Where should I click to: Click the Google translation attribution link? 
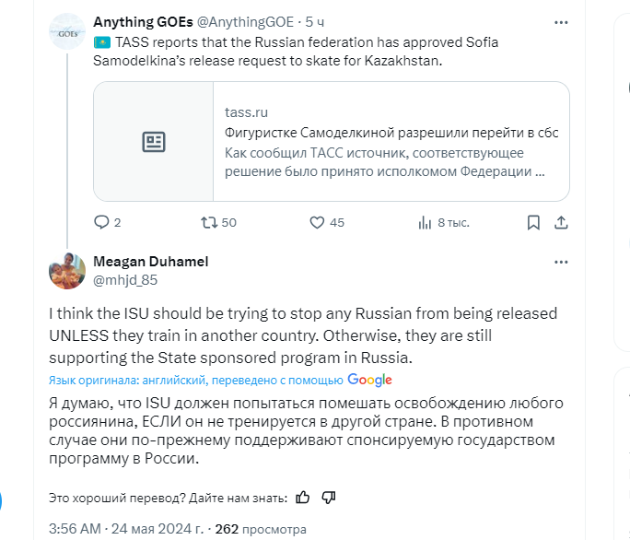369,380
